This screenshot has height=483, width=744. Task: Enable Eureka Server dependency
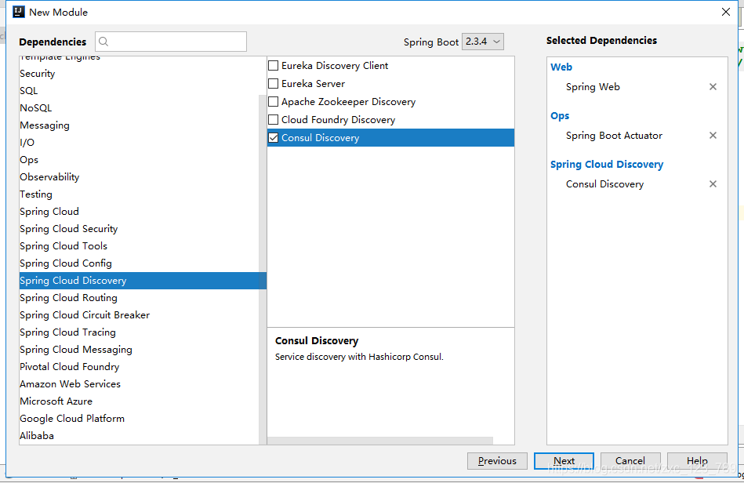point(274,83)
